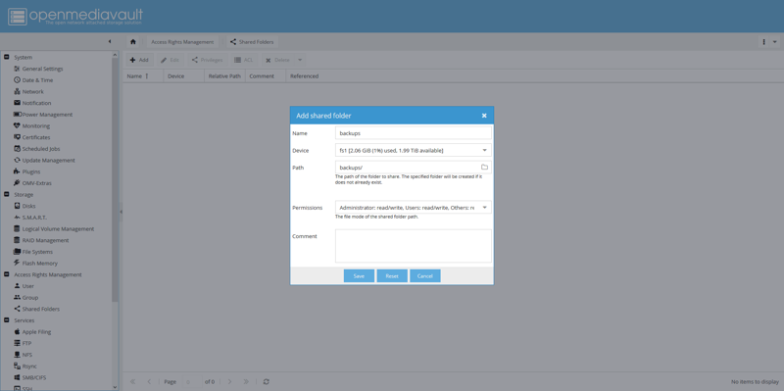The width and height of the screenshot is (784, 391).
Task: Collapse Access Rights Management section
Action: coord(7,274)
